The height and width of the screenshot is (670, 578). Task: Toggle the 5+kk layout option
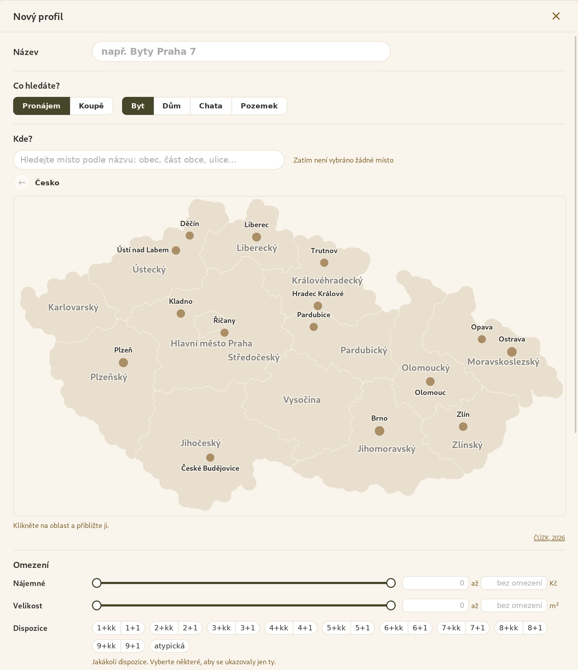(x=336, y=628)
